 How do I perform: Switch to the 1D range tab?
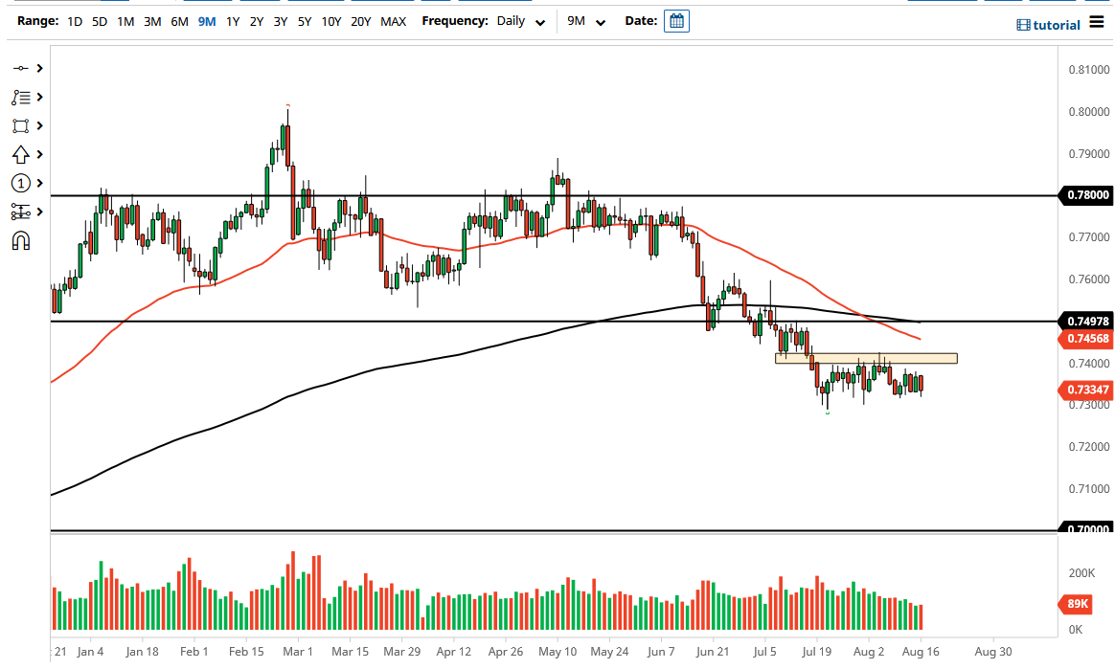[74, 20]
